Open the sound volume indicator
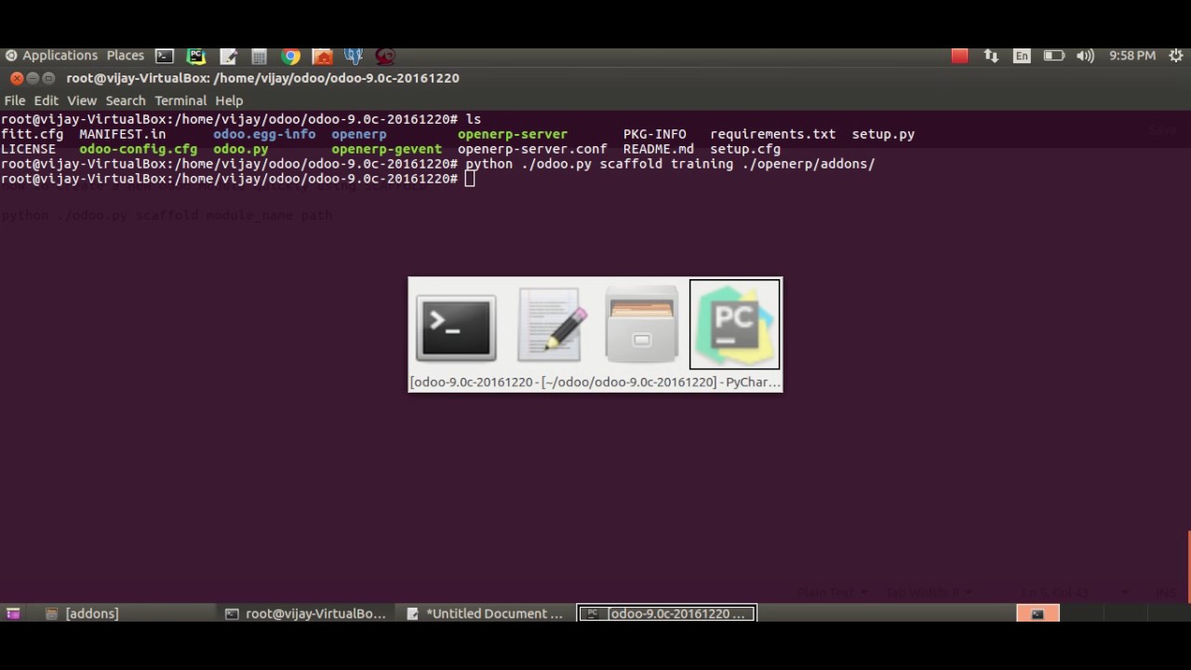The image size is (1191, 670). pos(1085,56)
